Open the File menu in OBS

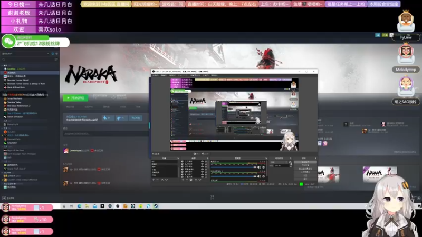pos(156,75)
